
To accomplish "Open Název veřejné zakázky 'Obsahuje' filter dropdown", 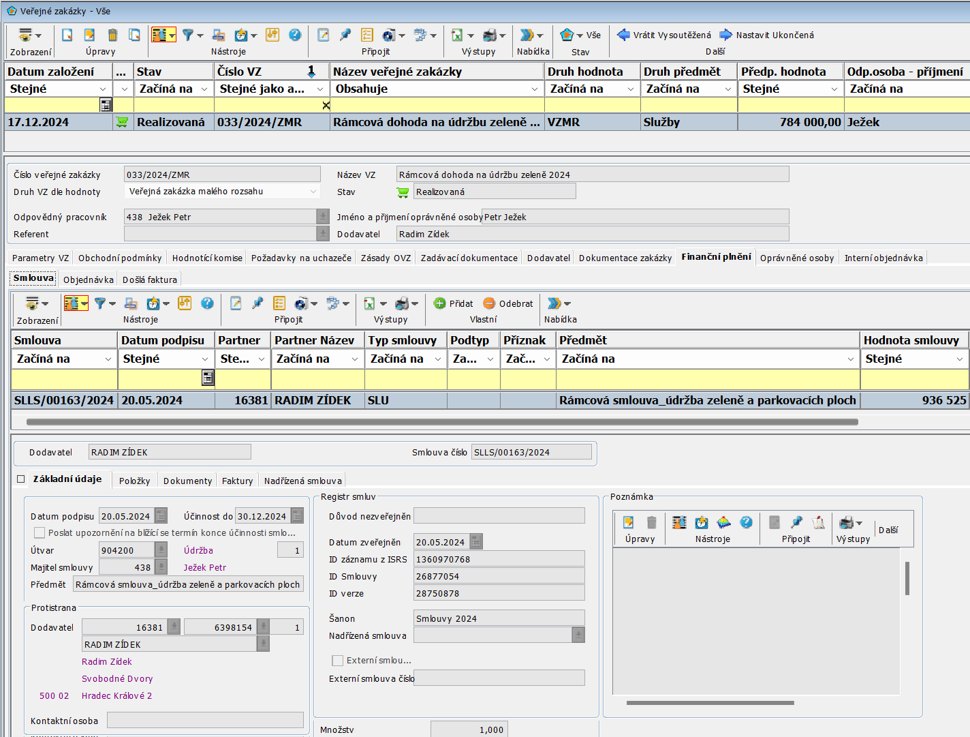I will [534, 89].
